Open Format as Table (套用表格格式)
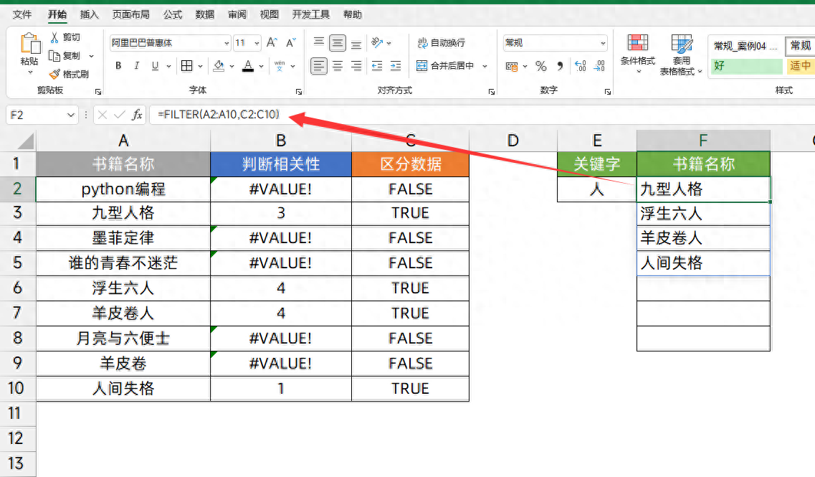The image size is (815, 477). [x=681, y=55]
